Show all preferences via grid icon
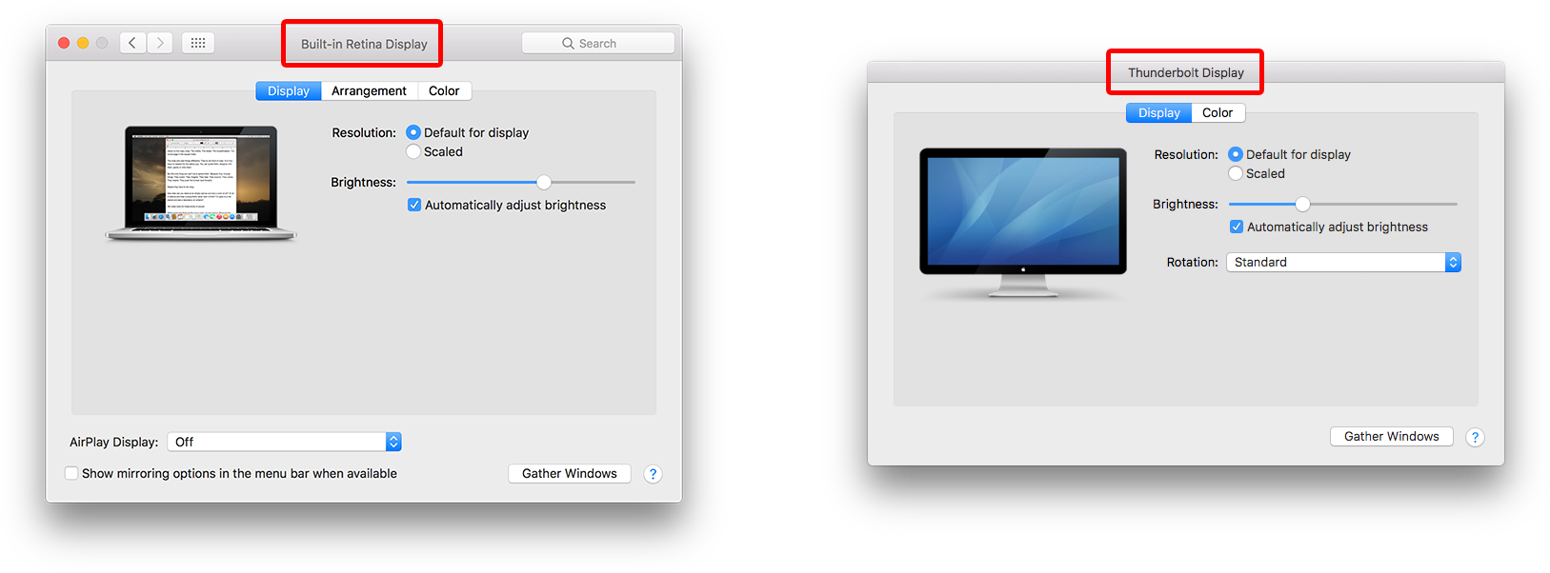The image size is (1550, 573). 198,43
